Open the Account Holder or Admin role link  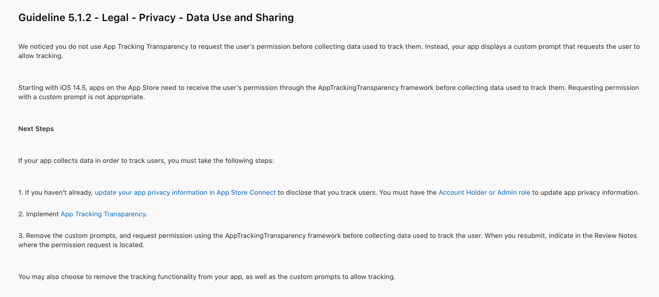(x=484, y=193)
